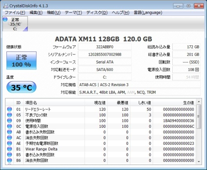Click the transfer mode field SATA/600
207x170 pixels.
point(105,69)
